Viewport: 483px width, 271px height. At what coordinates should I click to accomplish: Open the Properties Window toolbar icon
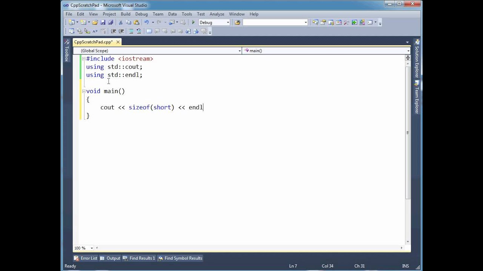tap(323, 23)
